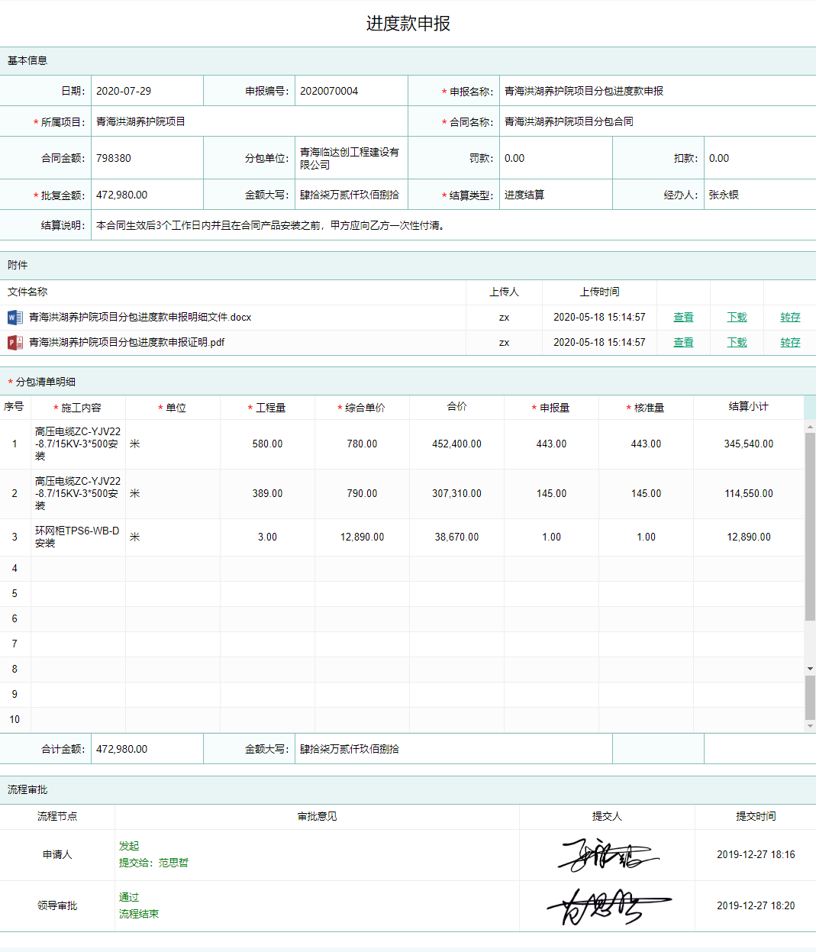The width and height of the screenshot is (816, 952).
Task: Click the 综合单价 column header
Action: 362,408
